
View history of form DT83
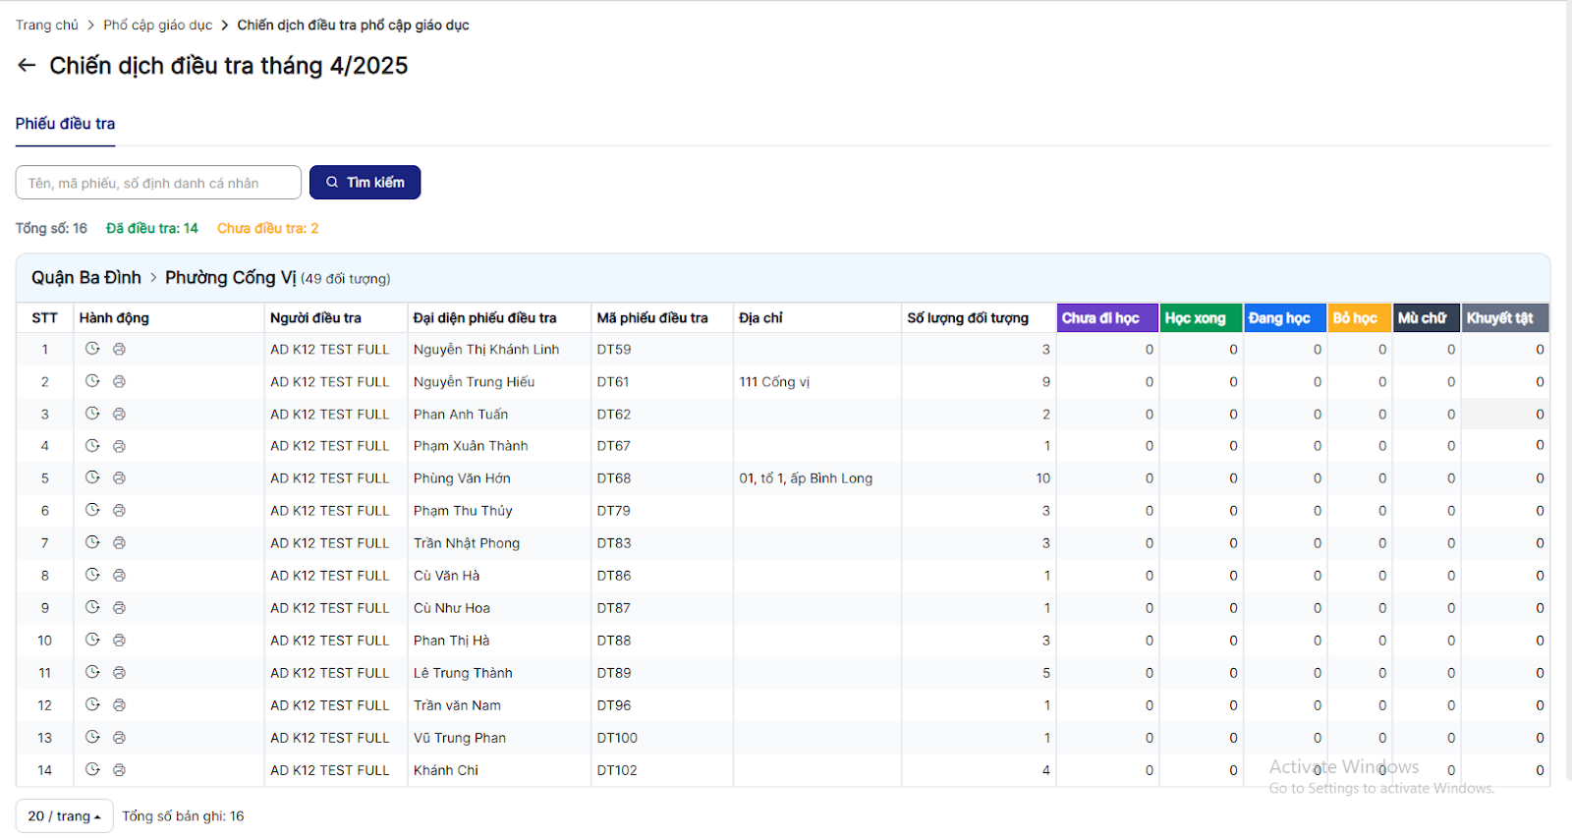click(x=92, y=542)
